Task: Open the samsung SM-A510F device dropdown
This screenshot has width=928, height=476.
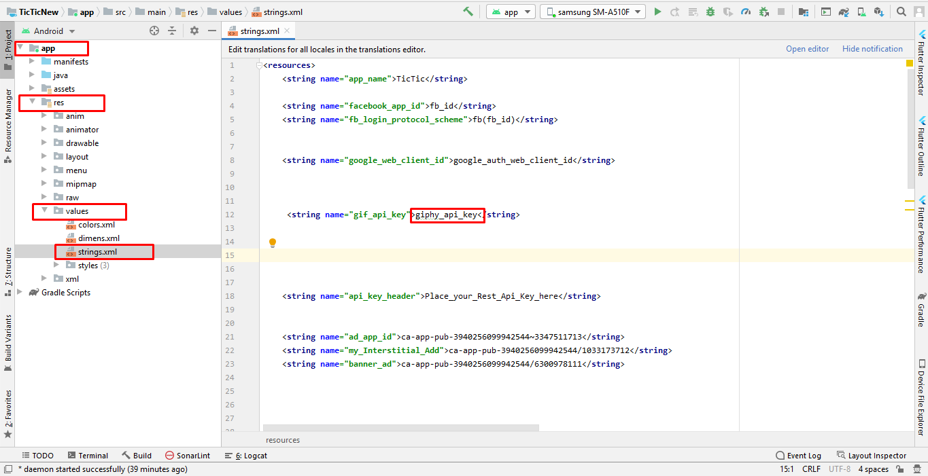Action: pyautogui.click(x=593, y=12)
